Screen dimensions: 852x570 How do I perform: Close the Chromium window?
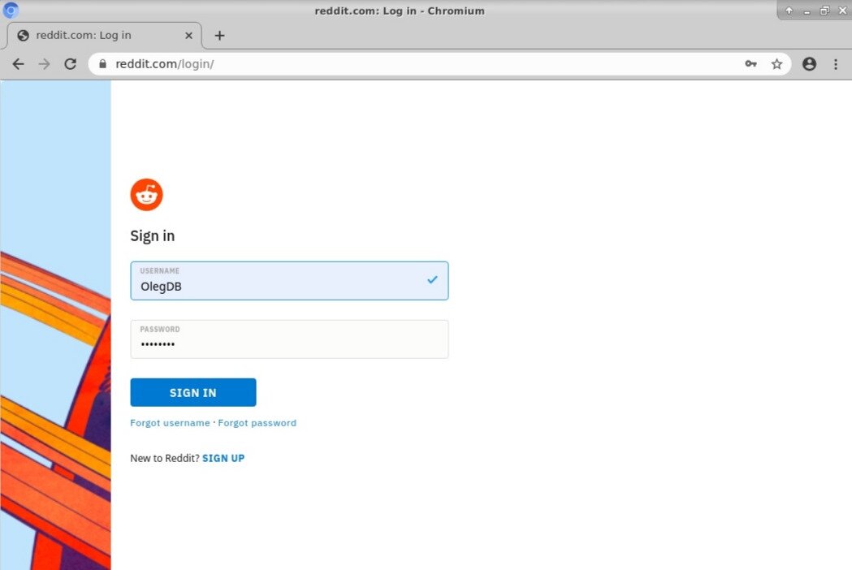(x=843, y=11)
